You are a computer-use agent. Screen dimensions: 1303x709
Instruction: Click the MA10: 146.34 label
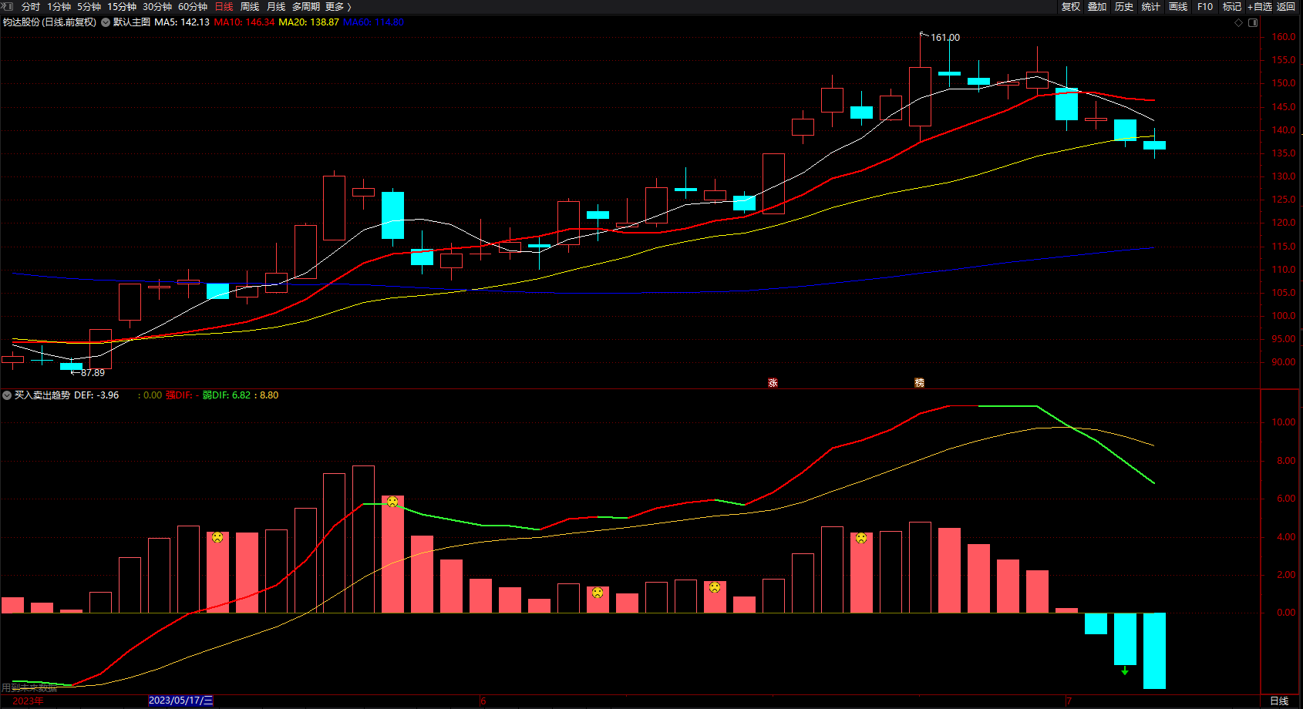pyautogui.click(x=244, y=22)
